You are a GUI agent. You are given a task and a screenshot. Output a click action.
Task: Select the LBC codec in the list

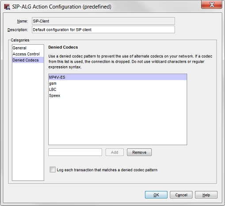pyautogui.click(x=118, y=90)
